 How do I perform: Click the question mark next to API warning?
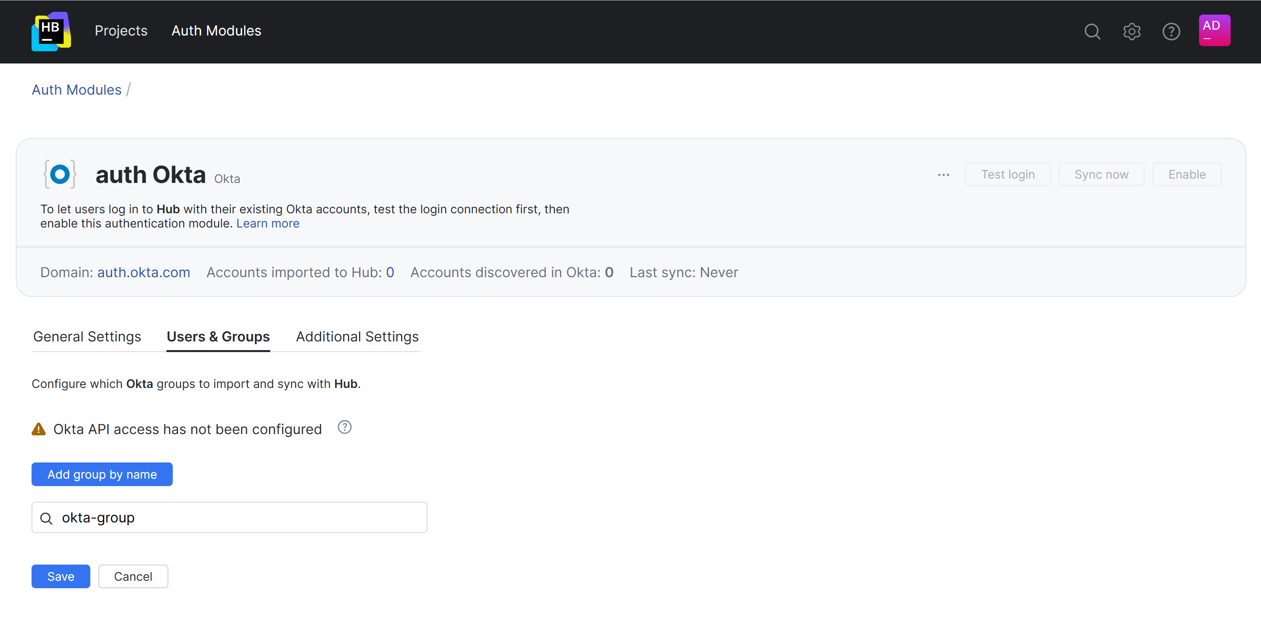[x=345, y=427]
